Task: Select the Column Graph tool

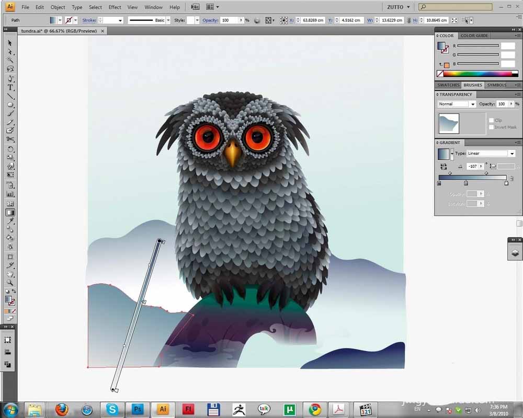Action: [10, 194]
